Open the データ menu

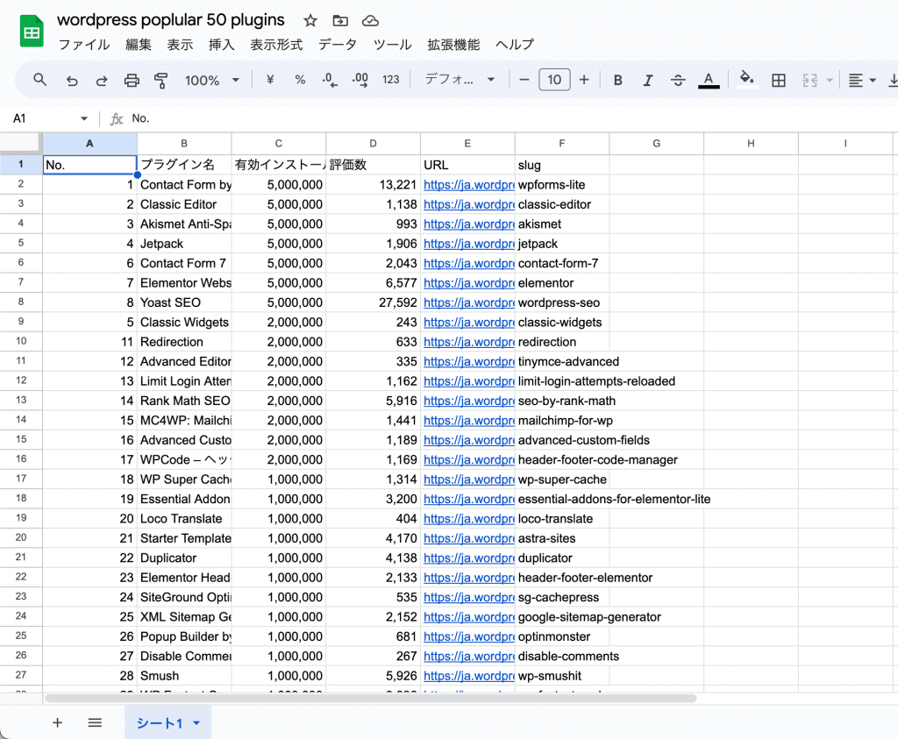[338, 45]
